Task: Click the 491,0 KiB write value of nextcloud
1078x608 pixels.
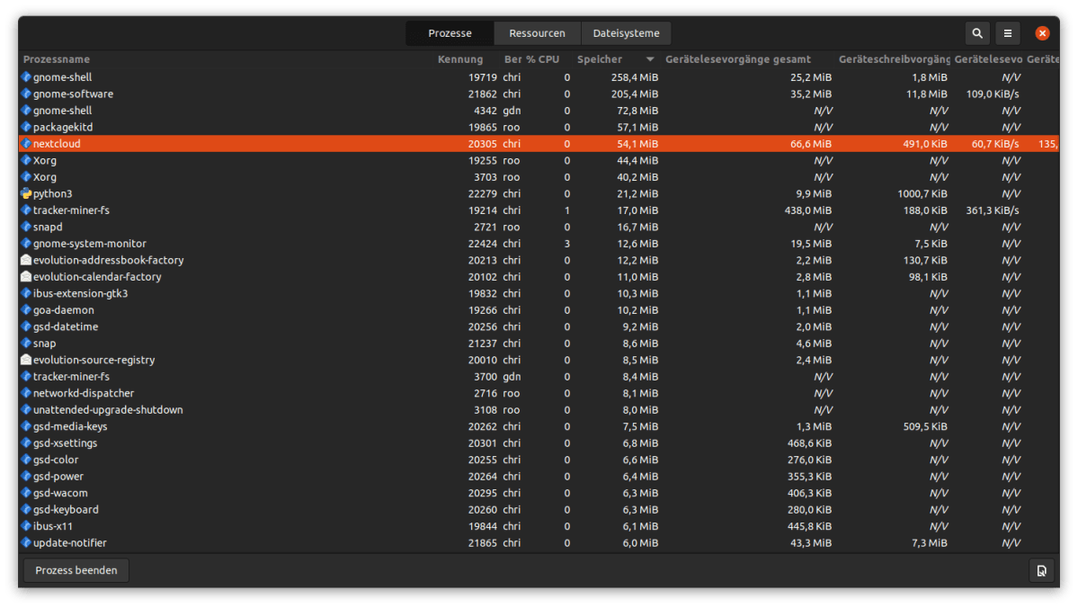Action: pyautogui.click(x=924, y=144)
